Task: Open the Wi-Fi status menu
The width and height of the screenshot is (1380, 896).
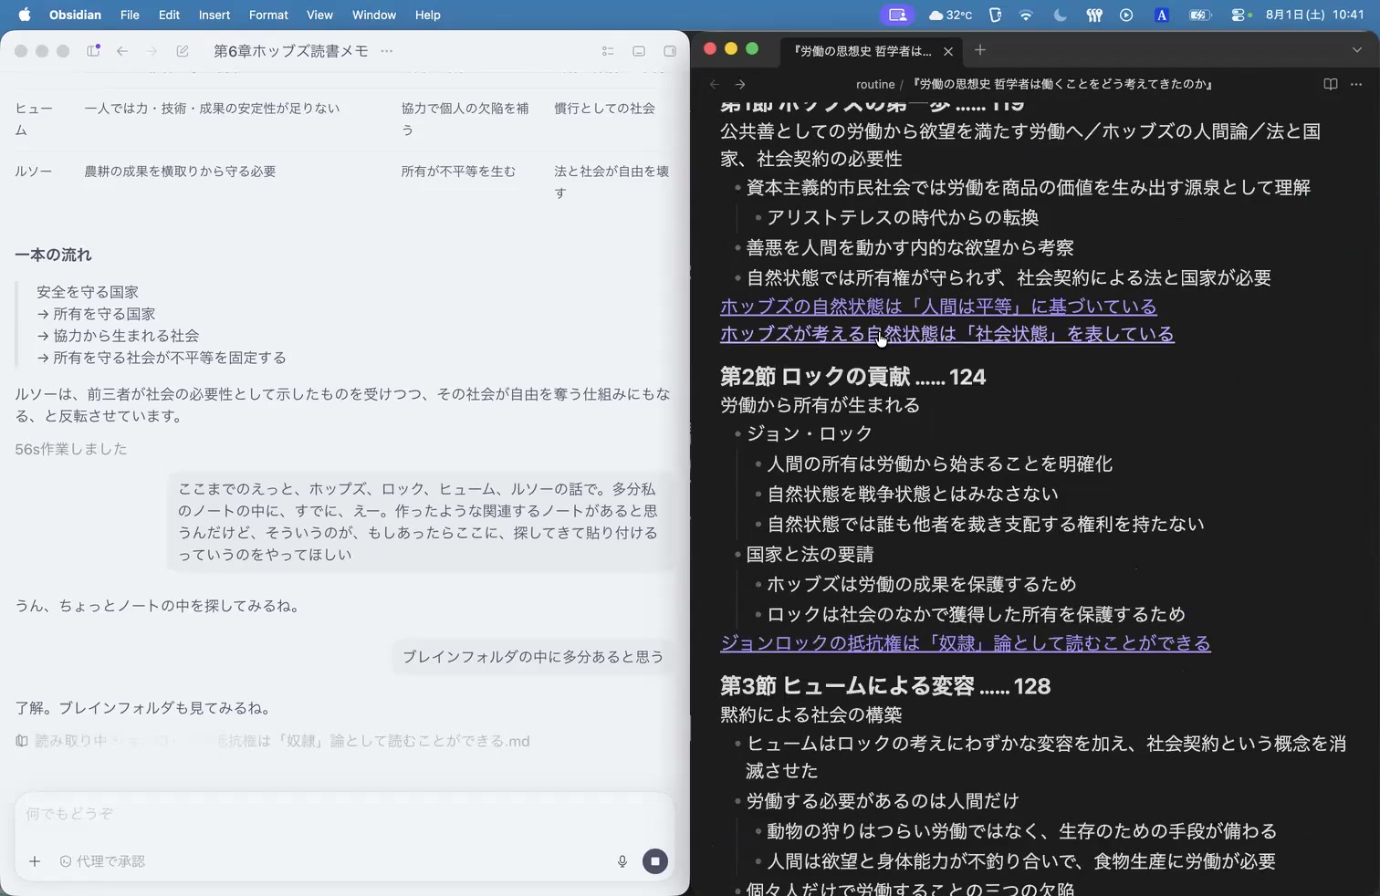Action: [x=1026, y=15]
